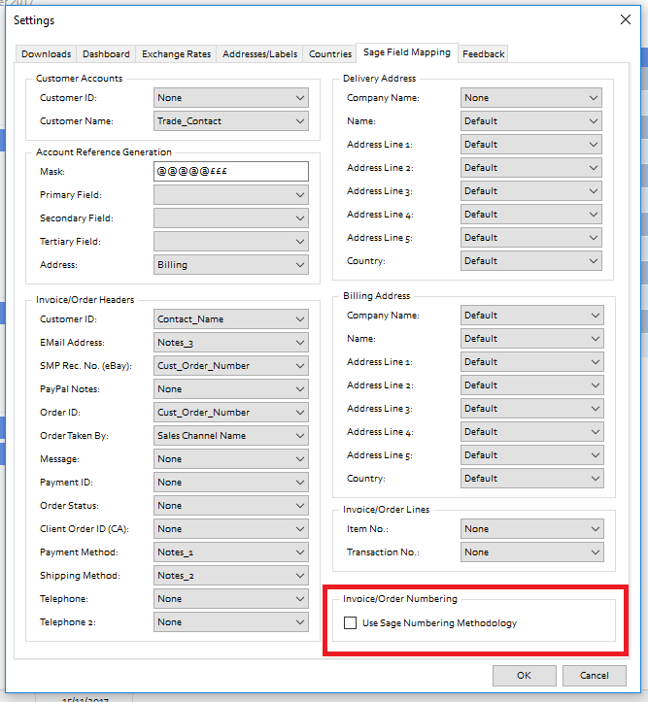Open Billing Address Line 4 dropdown

[532, 431]
